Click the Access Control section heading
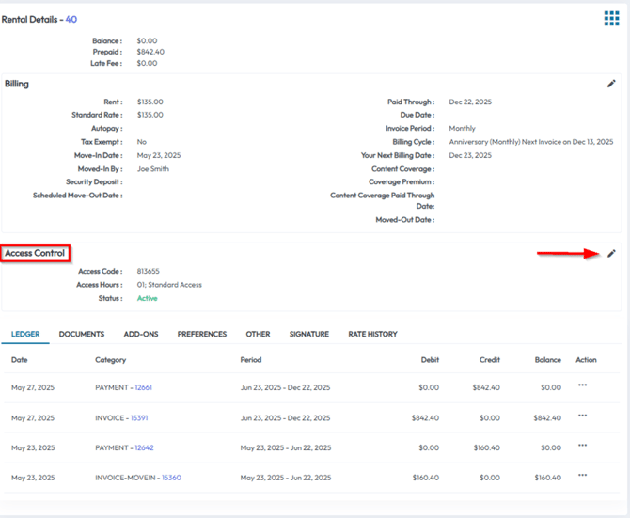 pyautogui.click(x=35, y=253)
